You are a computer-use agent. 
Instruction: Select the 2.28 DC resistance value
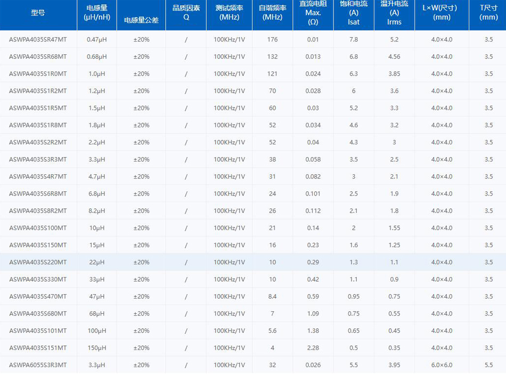coord(313,348)
